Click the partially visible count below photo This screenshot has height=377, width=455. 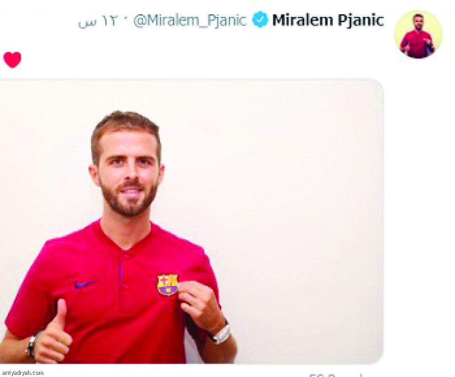(336, 375)
